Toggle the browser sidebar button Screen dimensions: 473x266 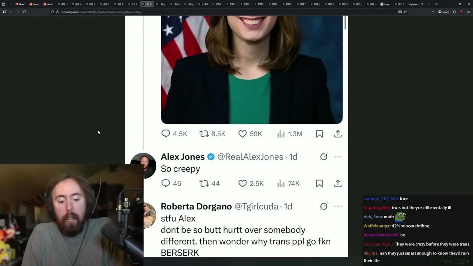(x=4, y=12)
